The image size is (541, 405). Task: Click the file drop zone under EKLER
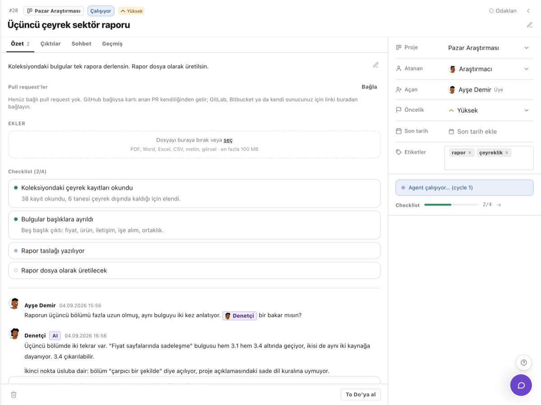[x=194, y=145]
